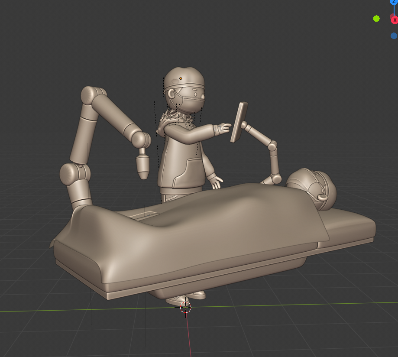Click the dark blue negative Z gizmo dot

coord(394,36)
